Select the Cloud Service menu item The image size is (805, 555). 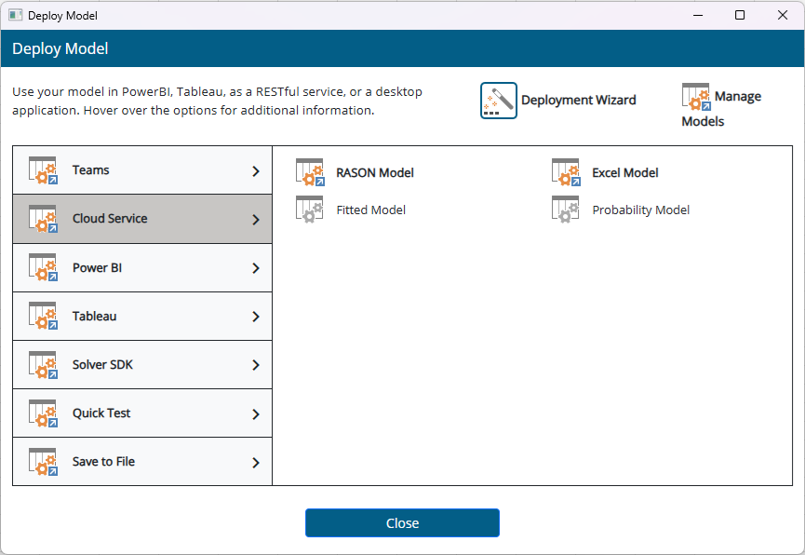click(x=110, y=219)
